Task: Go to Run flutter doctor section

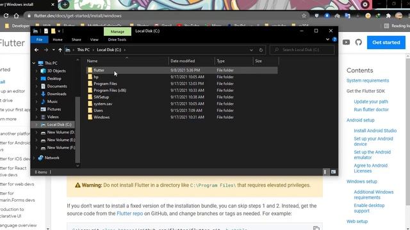Action: (371, 109)
